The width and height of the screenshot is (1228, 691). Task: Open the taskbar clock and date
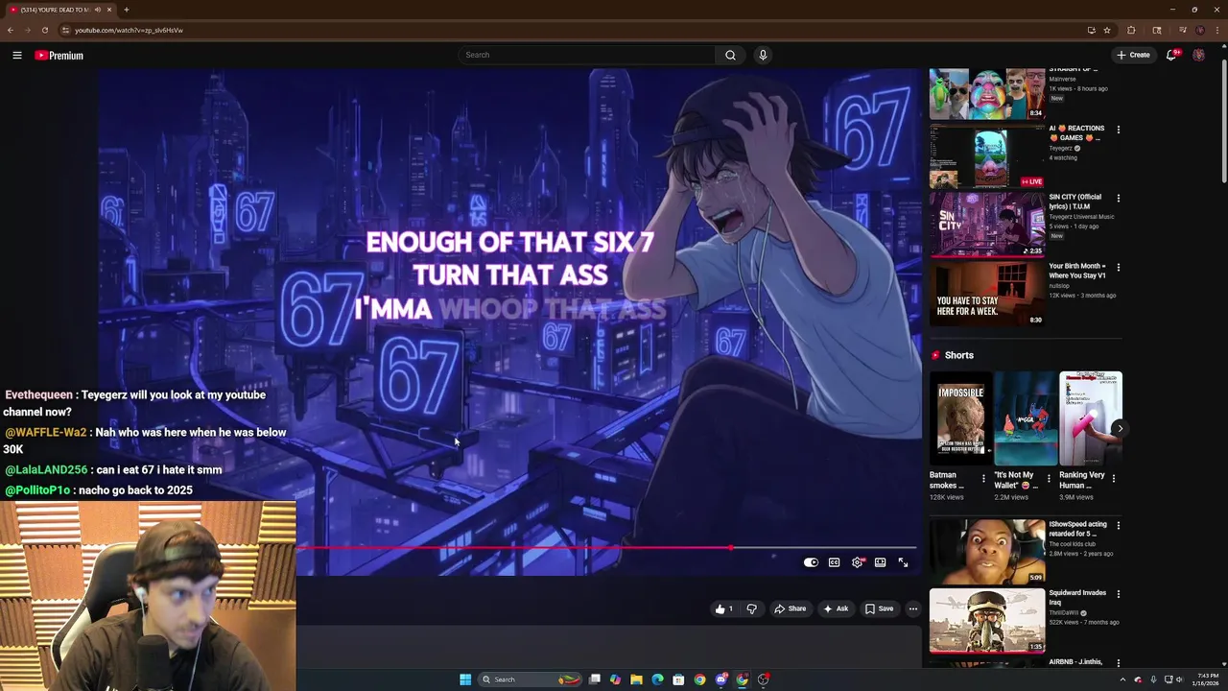point(1208,679)
